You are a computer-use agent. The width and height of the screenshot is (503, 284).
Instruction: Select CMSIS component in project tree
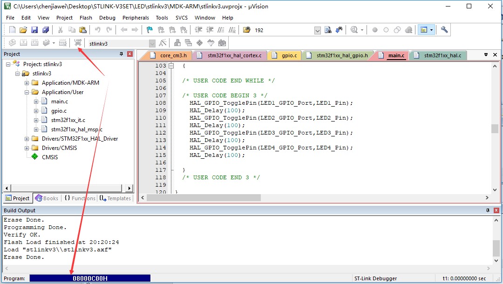[x=50, y=157]
